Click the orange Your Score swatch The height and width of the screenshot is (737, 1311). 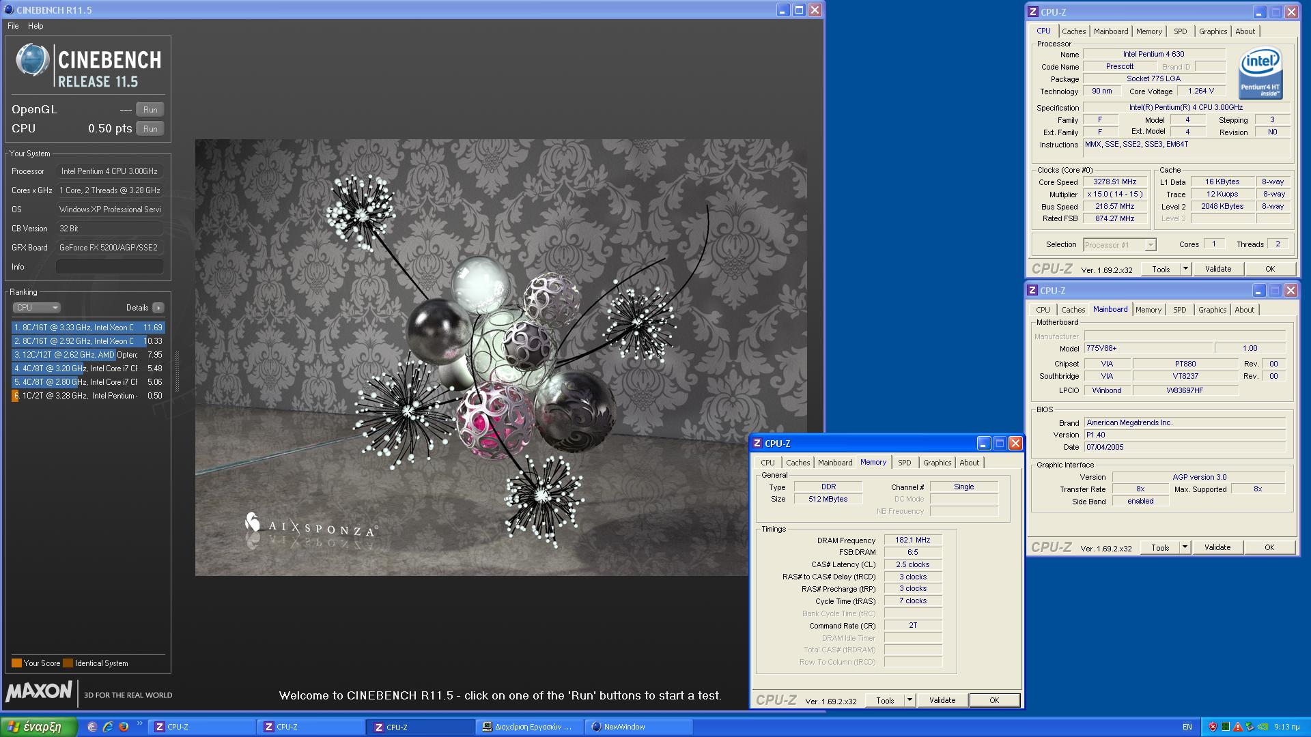coord(16,663)
